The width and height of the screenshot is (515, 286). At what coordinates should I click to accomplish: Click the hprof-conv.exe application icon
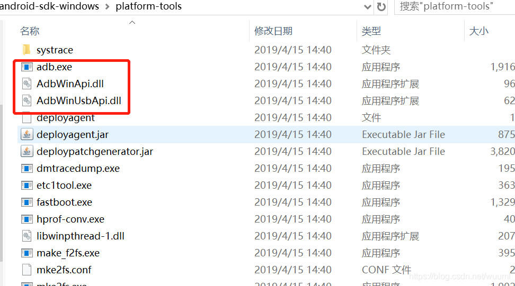27,219
